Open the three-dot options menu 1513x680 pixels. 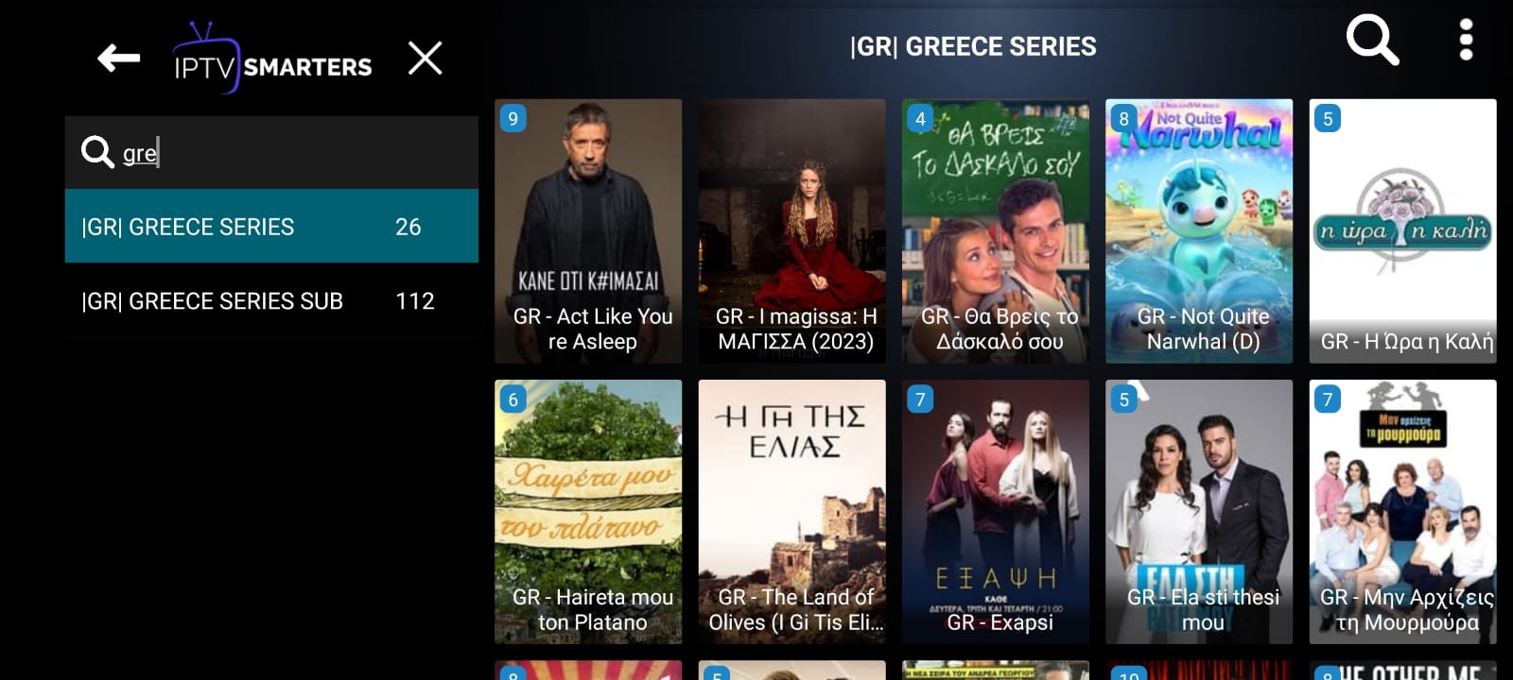[1466, 40]
